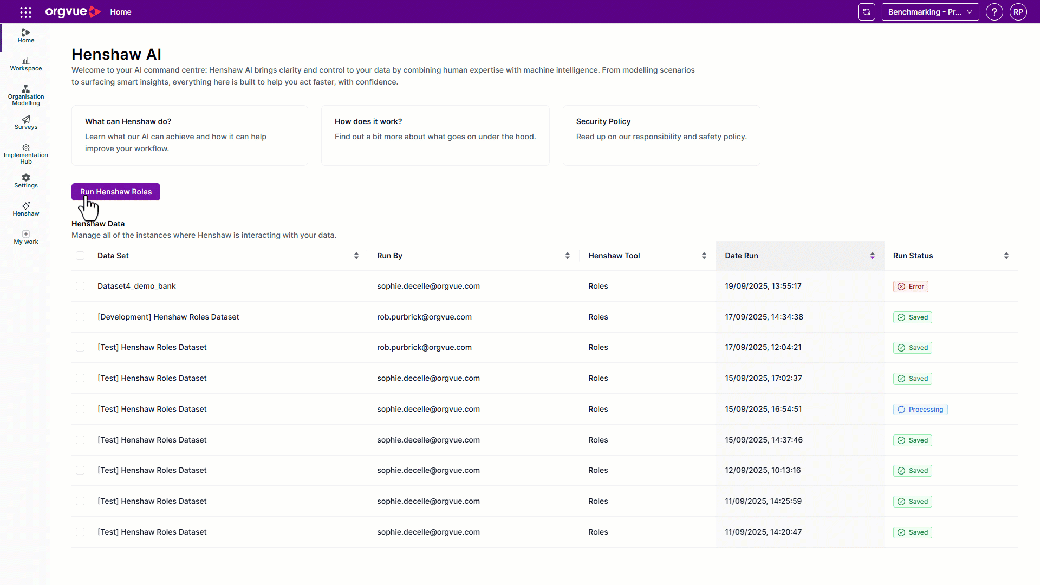Select checkbox of row dated 11/09/2025, 14:20:47
This screenshot has width=1040, height=585.
pyautogui.click(x=80, y=532)
